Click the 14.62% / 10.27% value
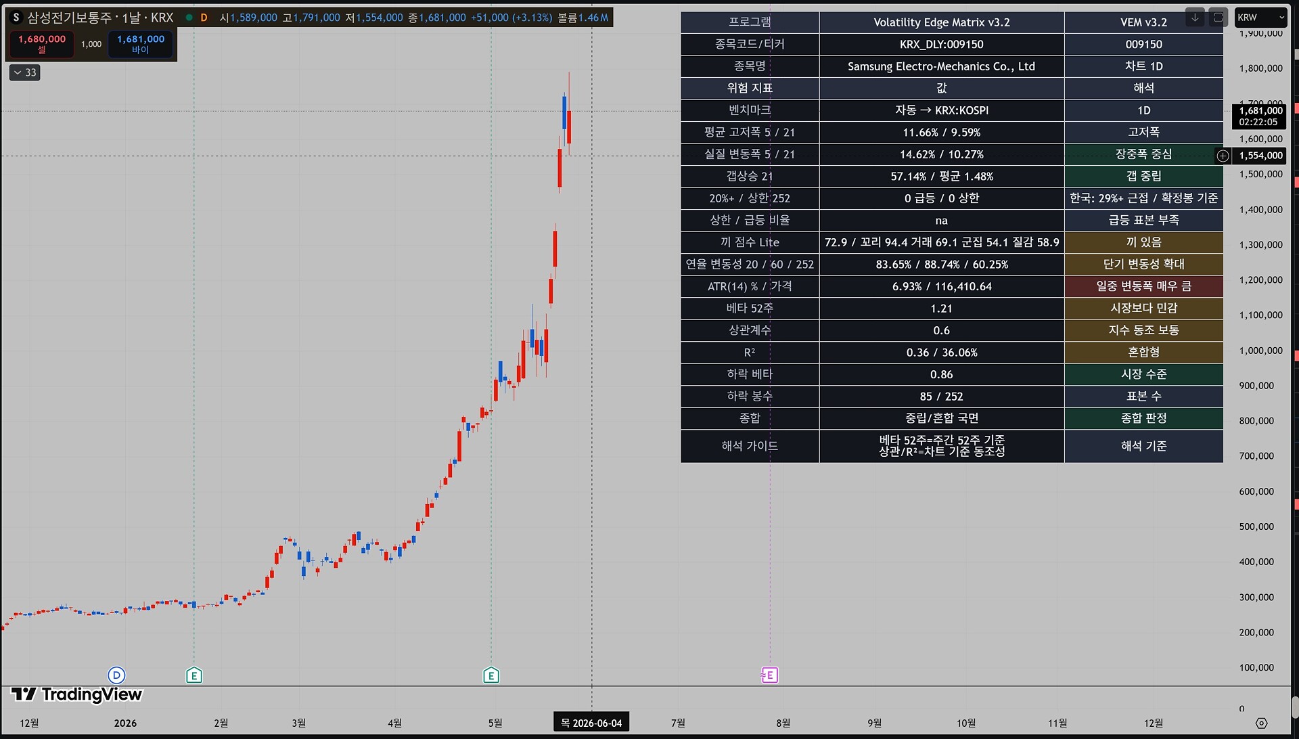1299x739 pixels. coord(942,154)
